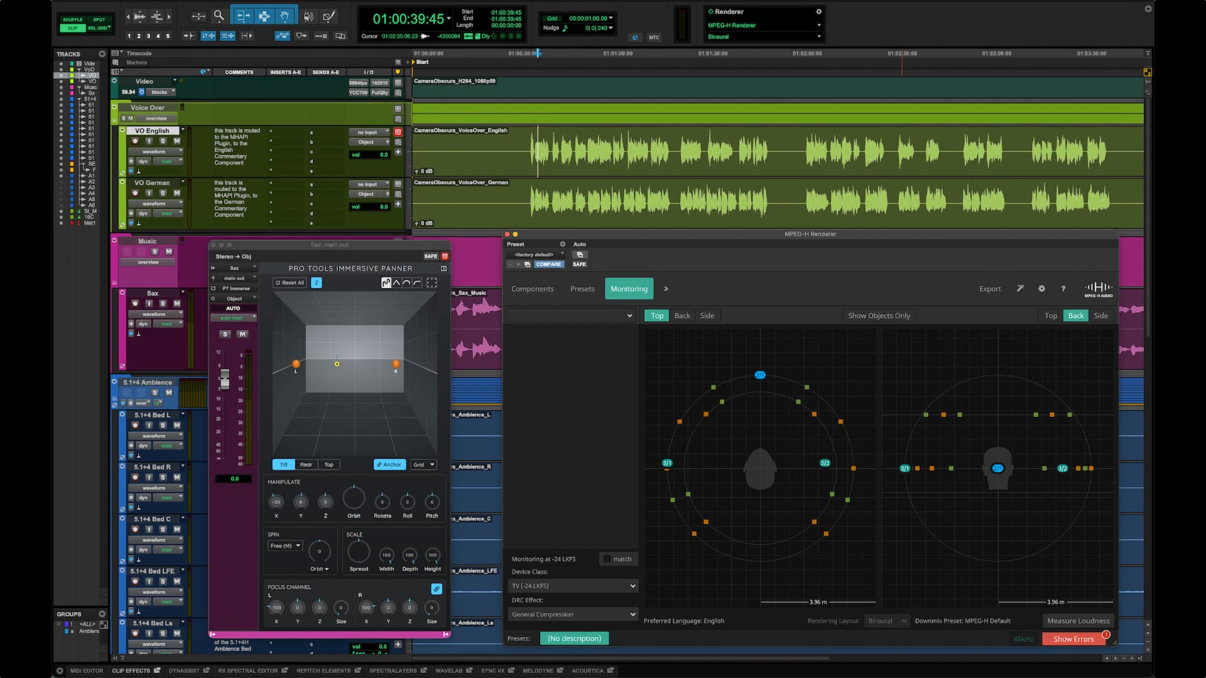Select the Grabber hand tool
This screenshot has height=678, width=1206.
285,16
